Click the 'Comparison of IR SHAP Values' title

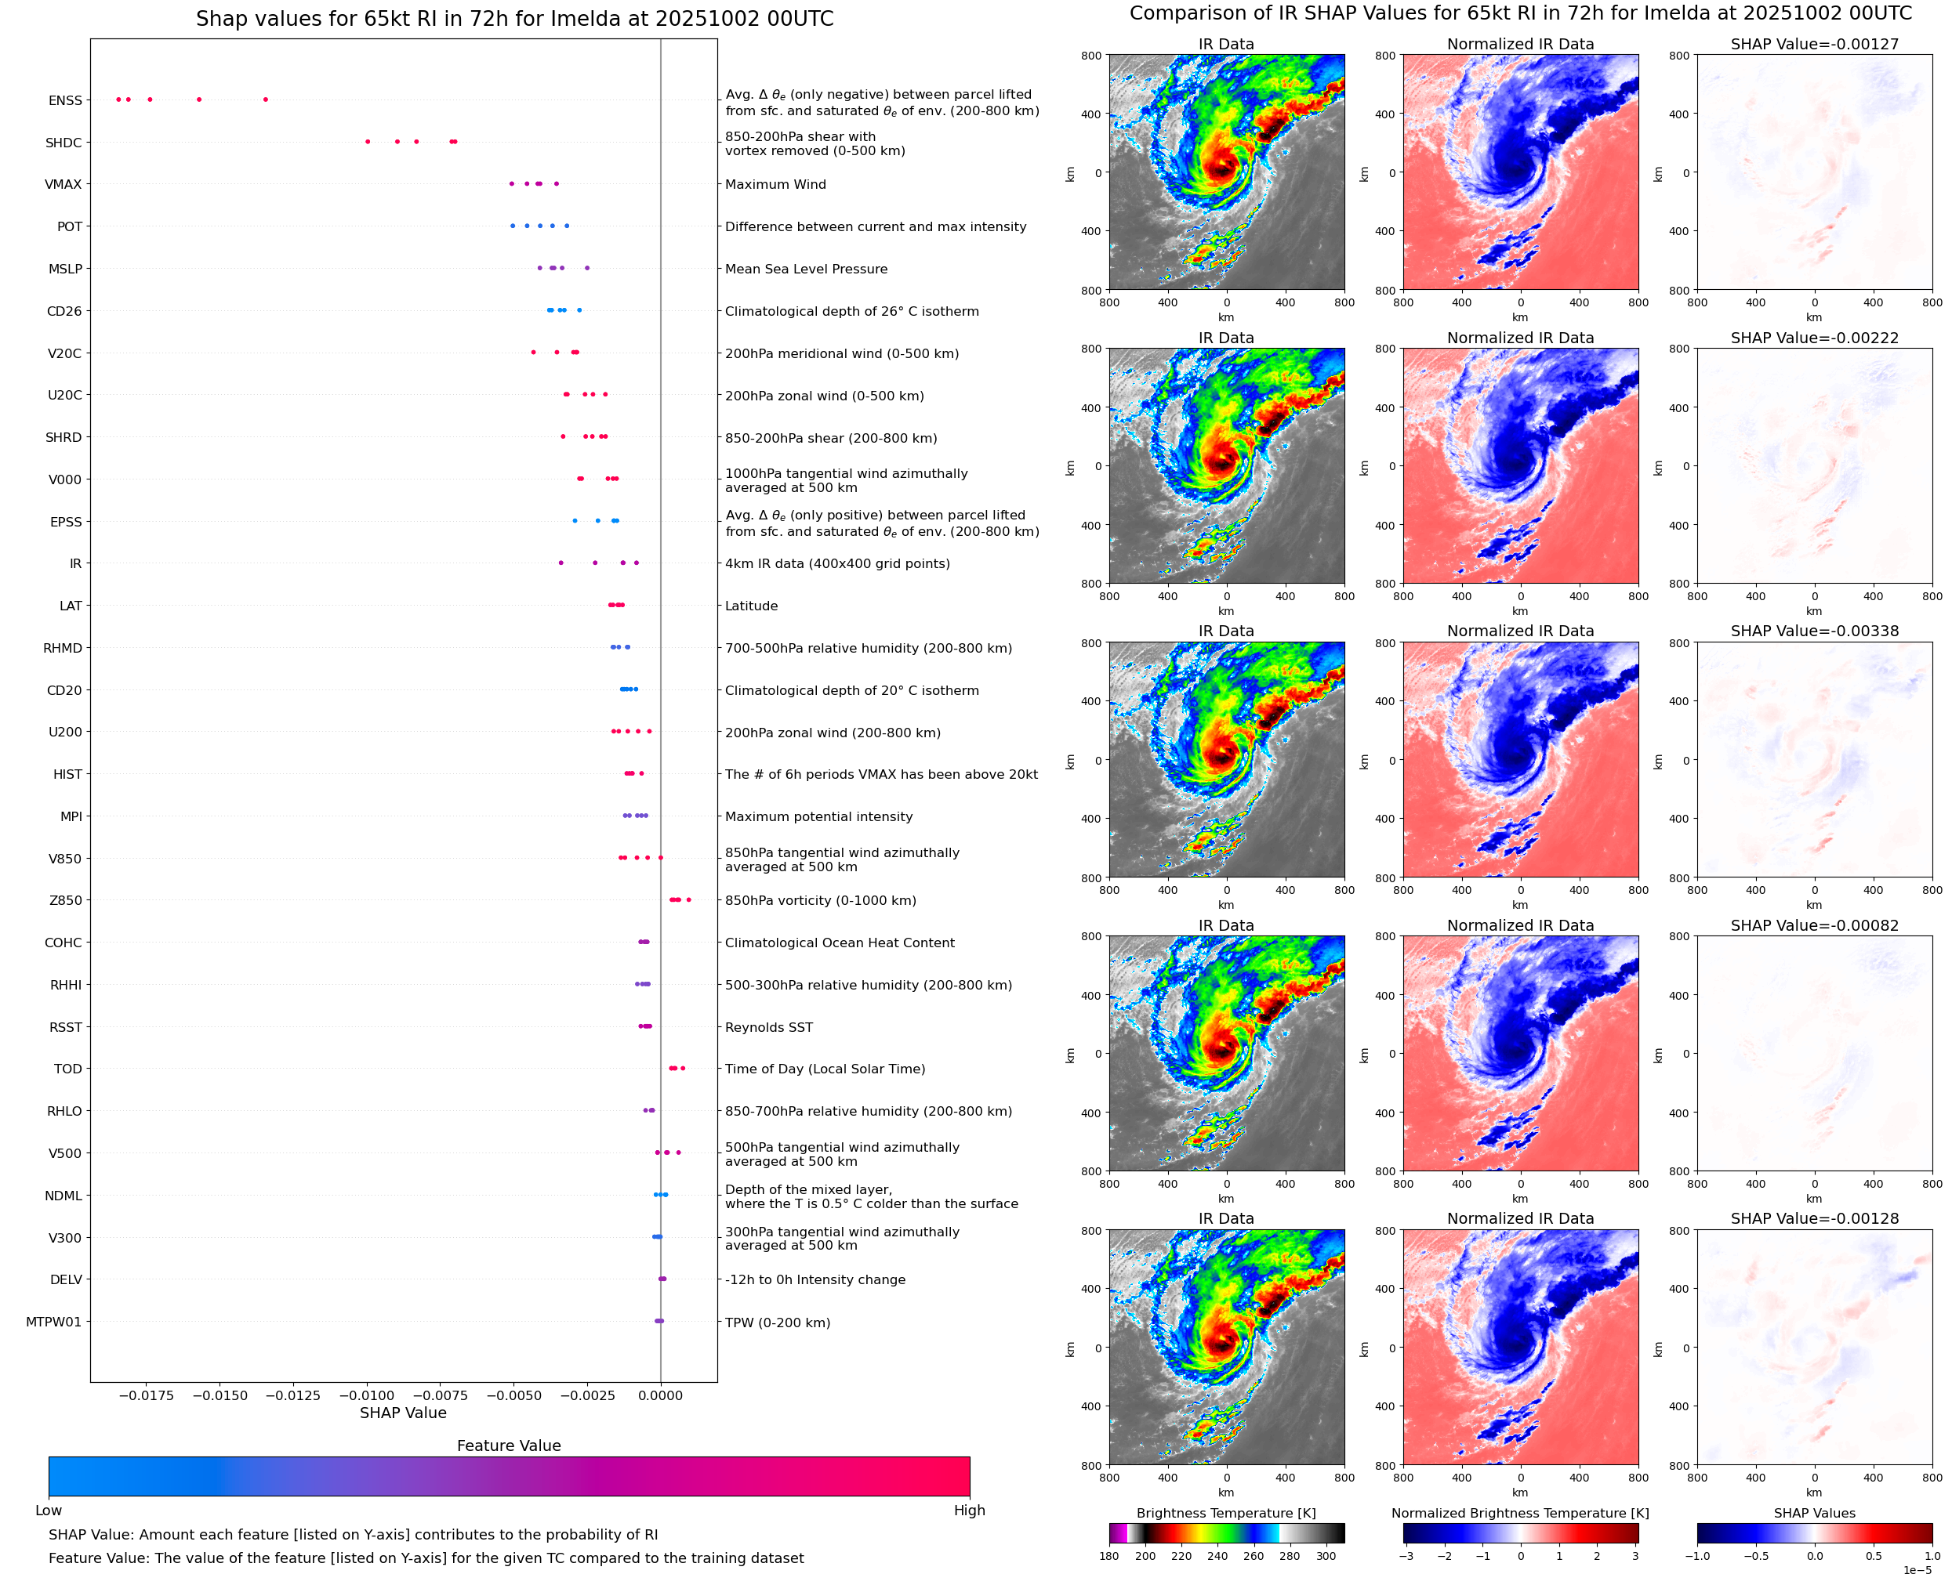(1520, 13)
